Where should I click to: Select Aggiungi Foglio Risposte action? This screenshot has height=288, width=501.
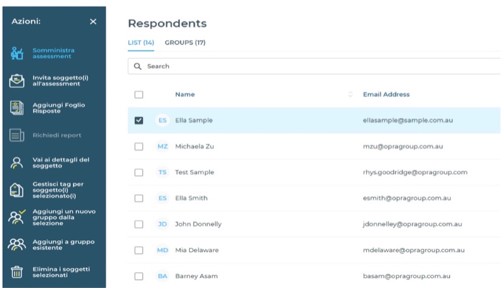59,108
